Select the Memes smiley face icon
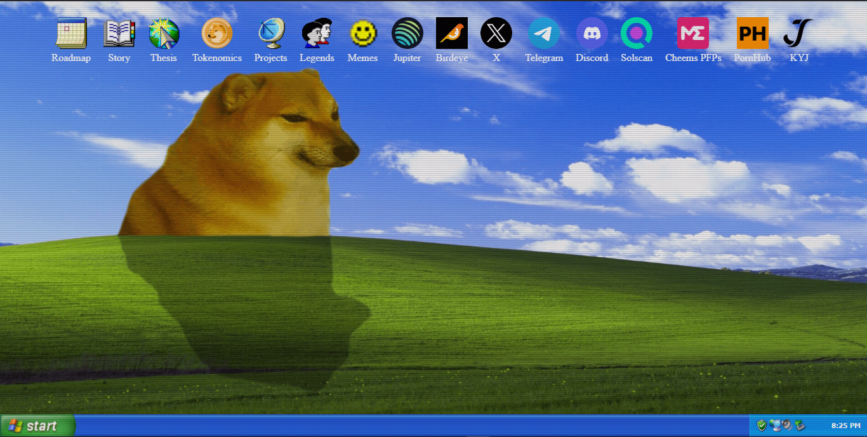This screenshot has width=867, height=437. tap(363, 34)
